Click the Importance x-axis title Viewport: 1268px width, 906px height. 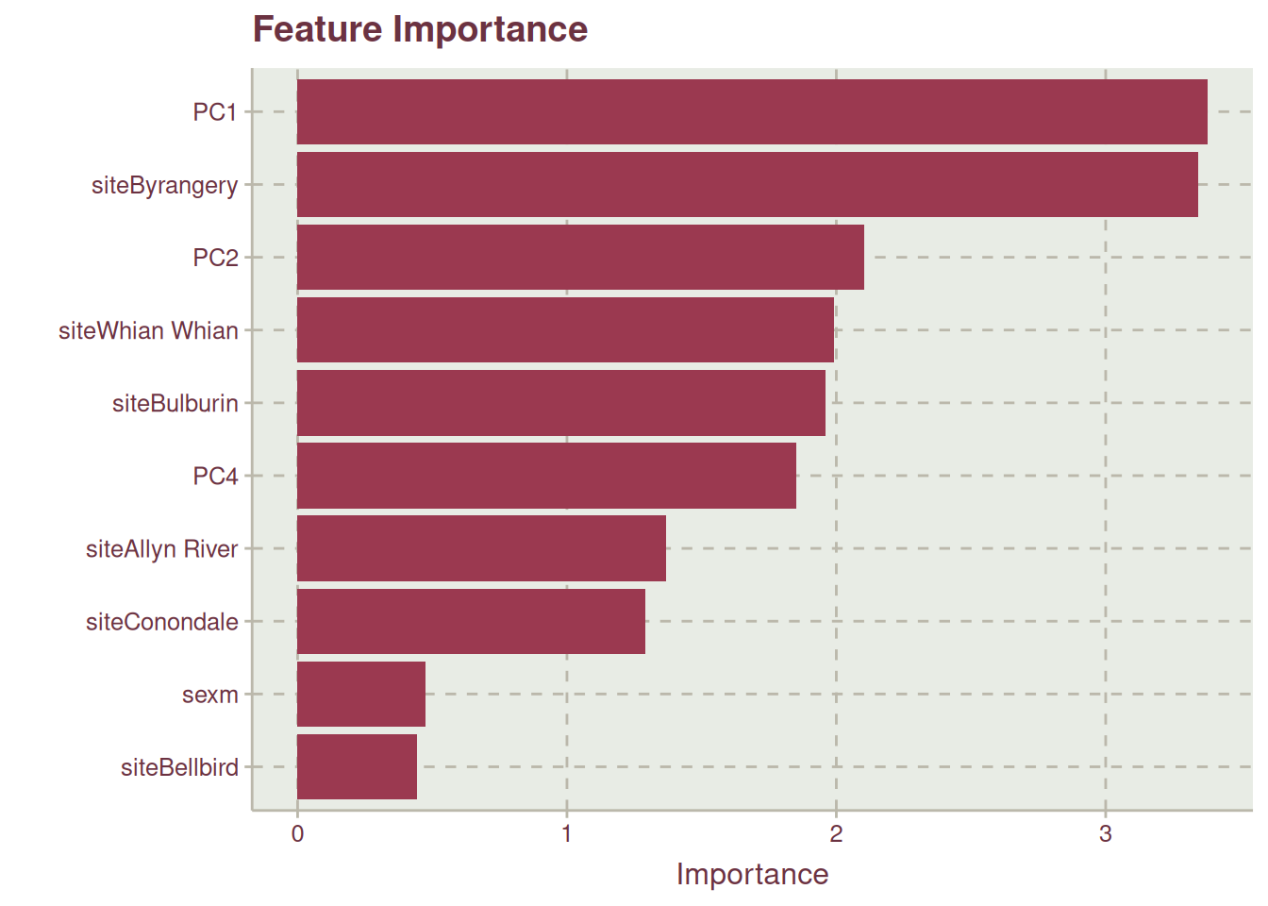(752, 875)
